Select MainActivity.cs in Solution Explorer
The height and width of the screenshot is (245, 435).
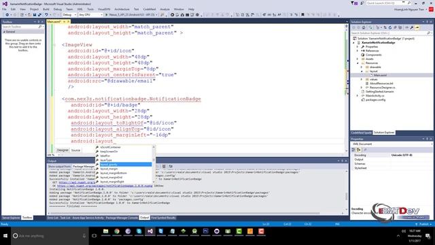pos(375,95)
